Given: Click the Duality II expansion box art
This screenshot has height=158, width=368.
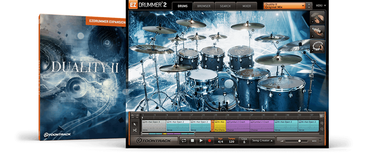Looking at the screenshot, I should [x=83, y=77].
